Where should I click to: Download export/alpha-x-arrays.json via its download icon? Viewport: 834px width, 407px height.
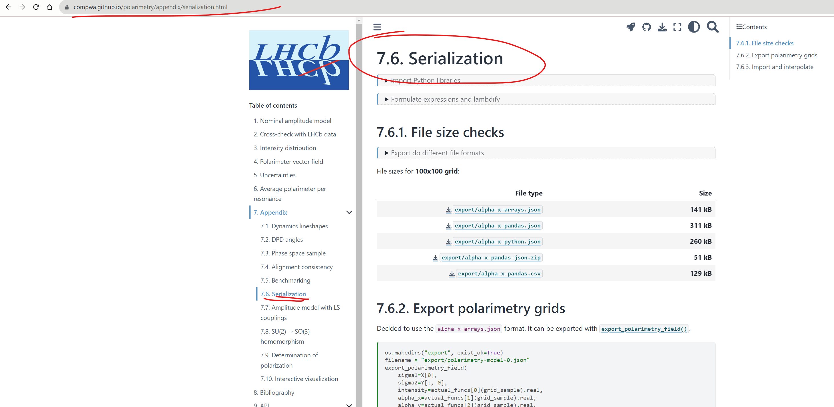click(x=448, y=210)
